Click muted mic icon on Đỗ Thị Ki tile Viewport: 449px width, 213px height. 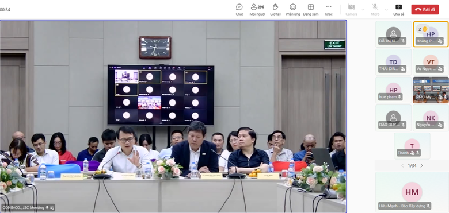pyautogui.click(x=403, y=41)
